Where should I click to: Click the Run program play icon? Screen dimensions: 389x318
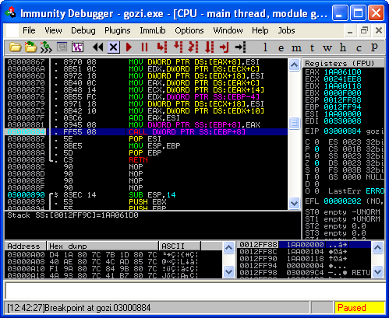pyautogui.click(x=129, y=47)
